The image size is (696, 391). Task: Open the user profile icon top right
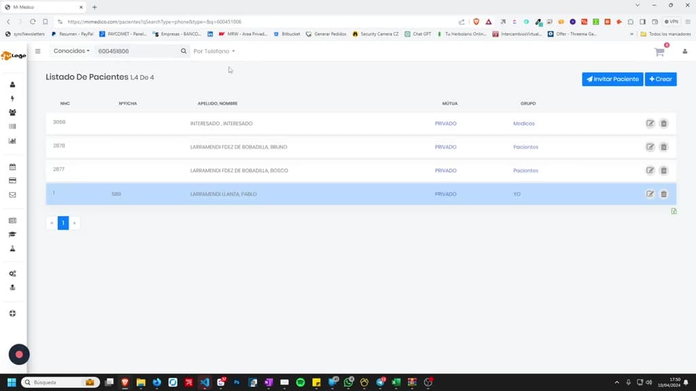(685, 52)
